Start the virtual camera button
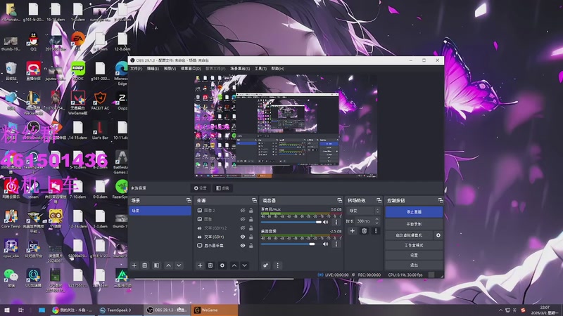 pos(409,235)
